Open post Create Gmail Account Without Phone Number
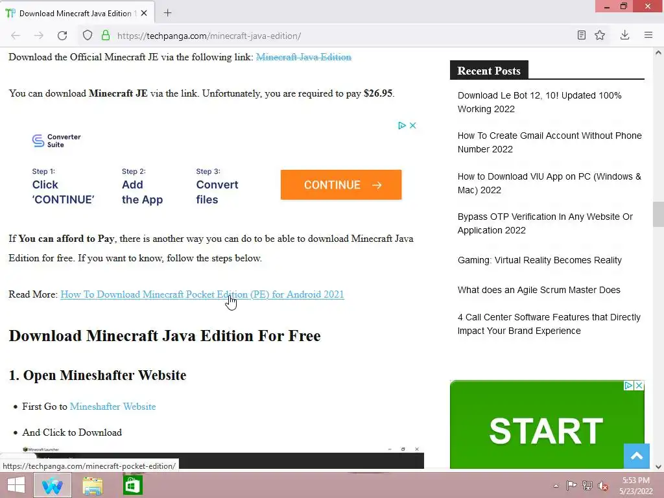This screenshot has width=664, height=498. coord(550,142)
